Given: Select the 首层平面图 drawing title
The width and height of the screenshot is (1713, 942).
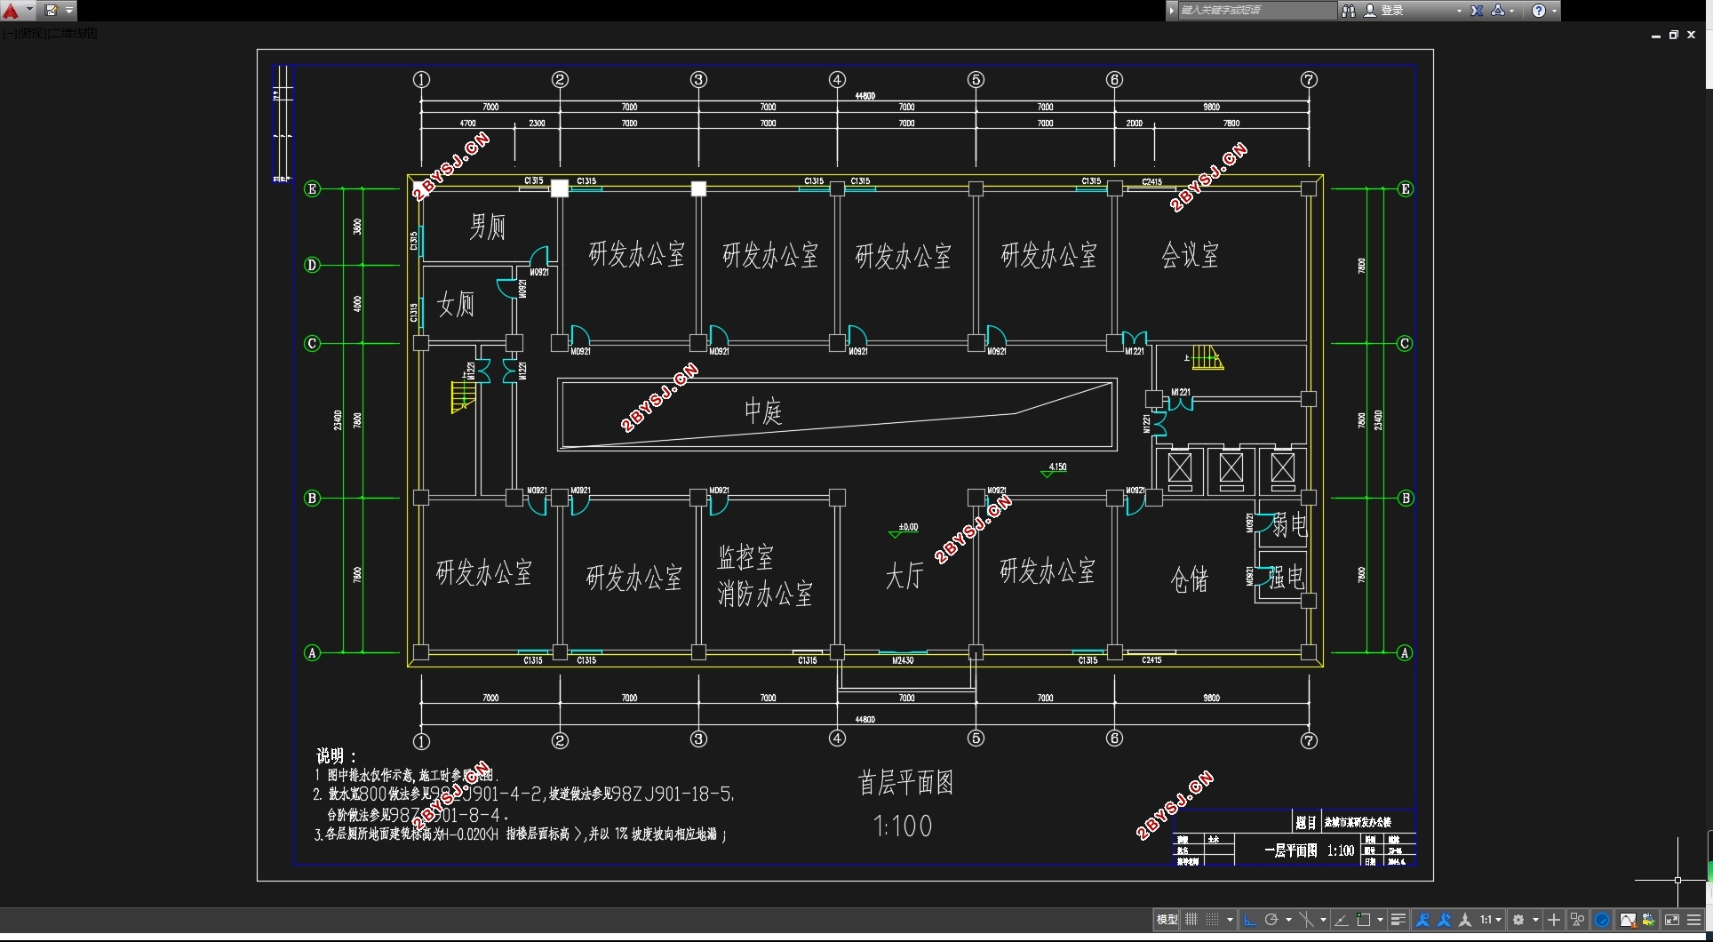Looking at the screenshot, I should 905,782.
